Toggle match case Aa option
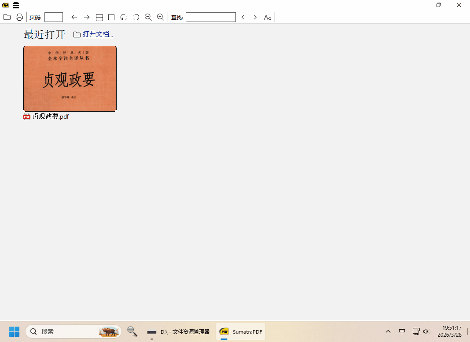 [268, 18]
